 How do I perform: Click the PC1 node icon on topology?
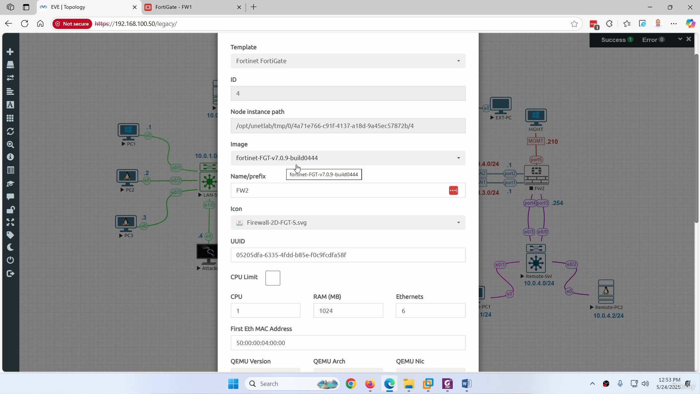(128, 132)
